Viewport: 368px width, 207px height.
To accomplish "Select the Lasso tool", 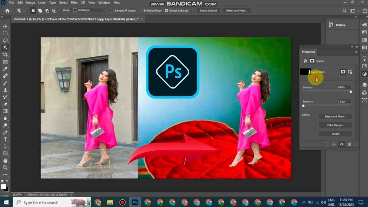I will tap(5, 41).
